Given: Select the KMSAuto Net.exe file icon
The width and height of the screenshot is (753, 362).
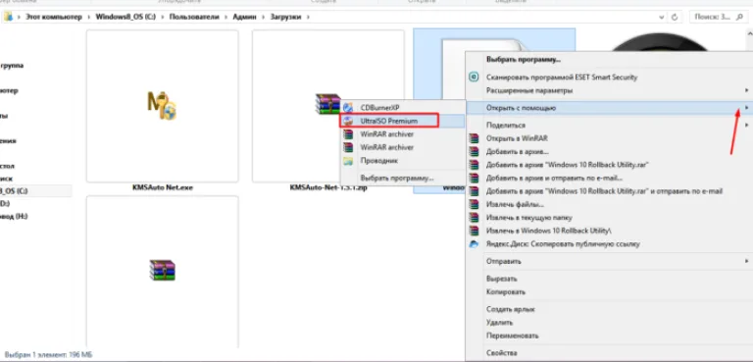Looking at the screenshot, I should tap(163, 106).
